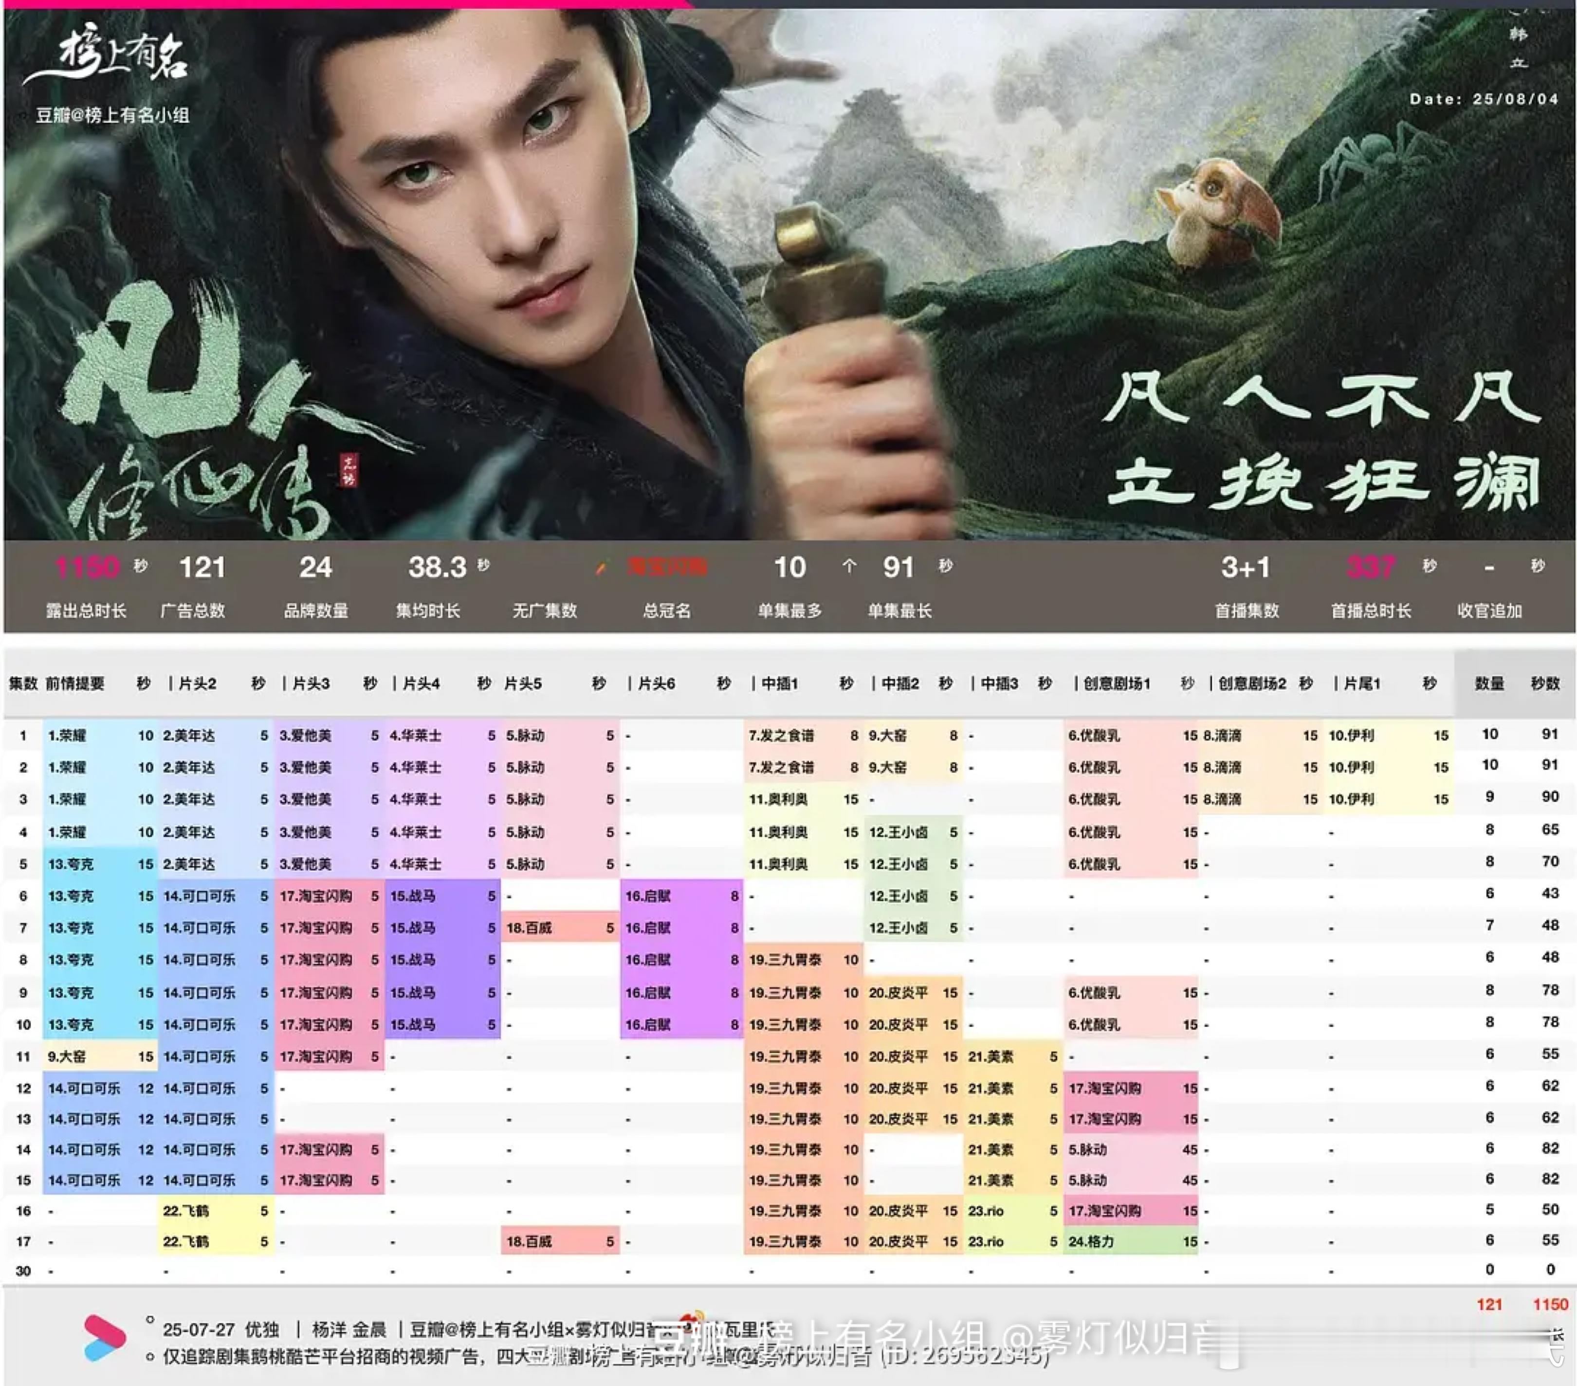Image resolution: width=1577 pixels, height=1386 pixels.
Task: Click the 首播总时长 label
Action: [1371, 610]
